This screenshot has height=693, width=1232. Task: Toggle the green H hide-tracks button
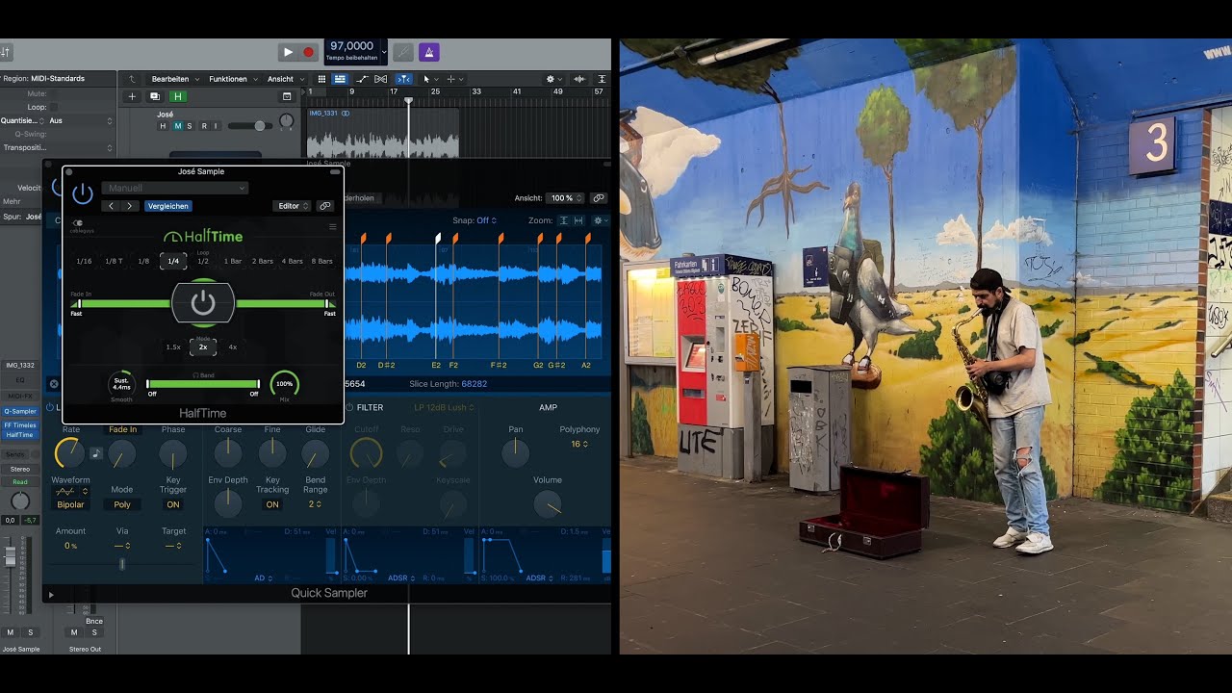[x=178, y=96]
